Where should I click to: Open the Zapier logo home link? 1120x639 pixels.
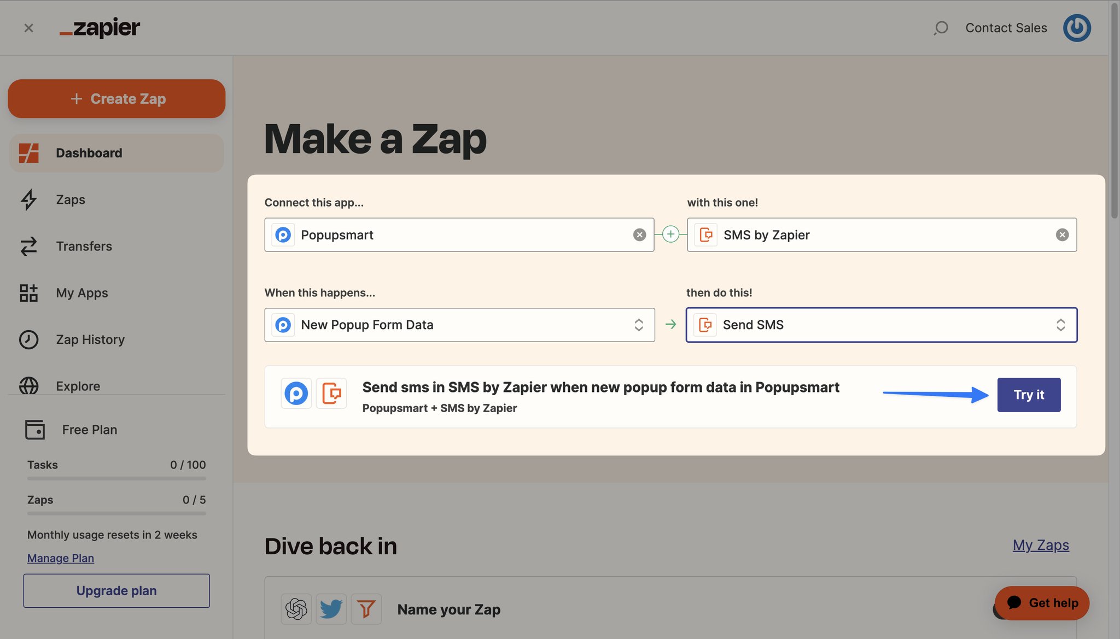coord(100,27)
